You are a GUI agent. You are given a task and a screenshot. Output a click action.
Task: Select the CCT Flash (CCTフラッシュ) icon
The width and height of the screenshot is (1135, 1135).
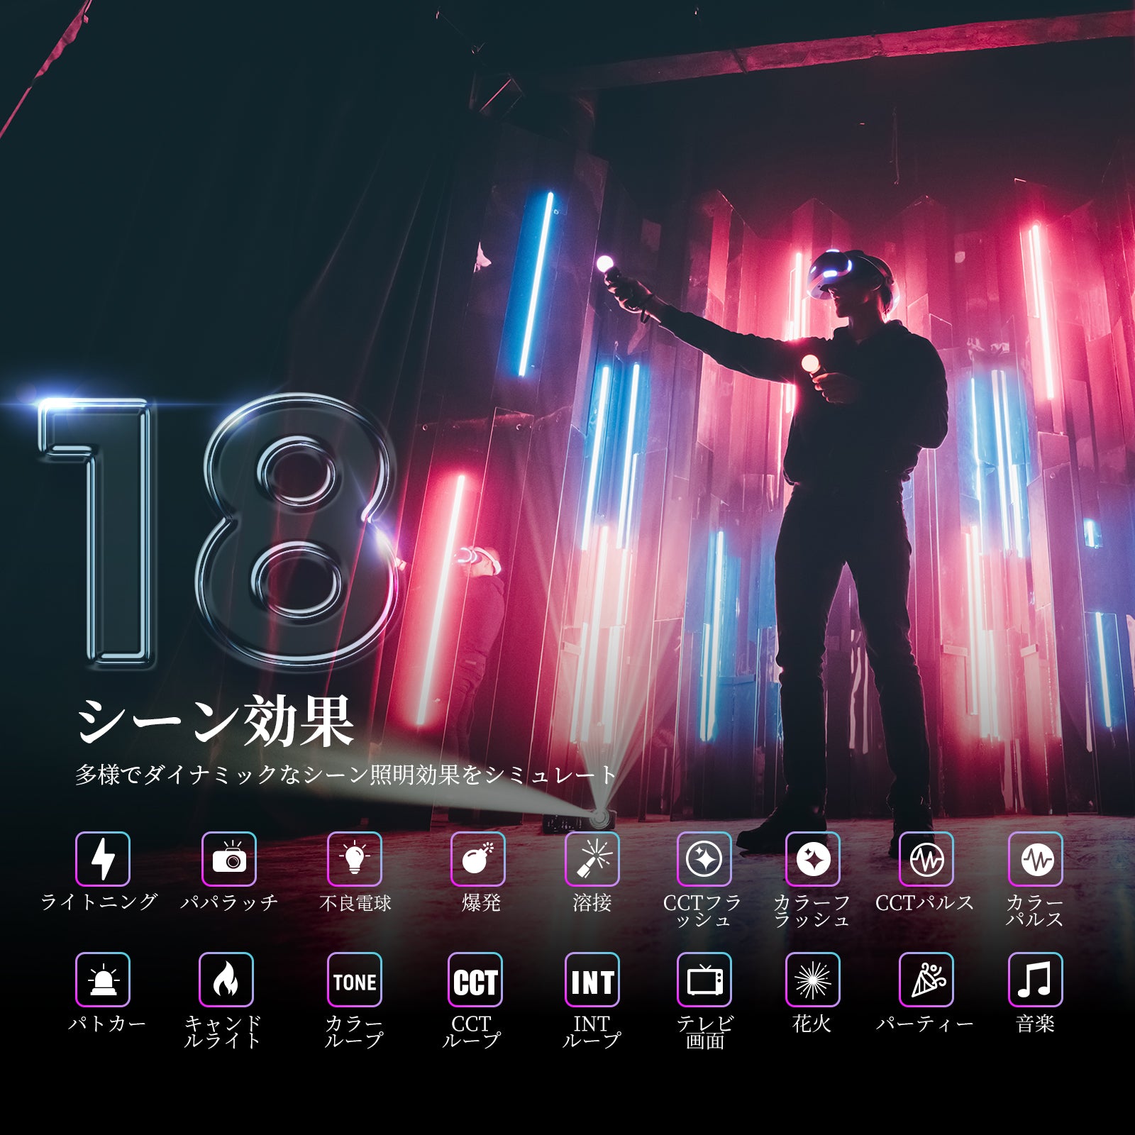click(704, 859)
